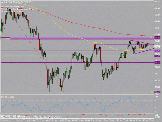Viewport: 162px width, 122px height.
Task: Click the 85.35 price axis label
Action: (x=157, y=2)
